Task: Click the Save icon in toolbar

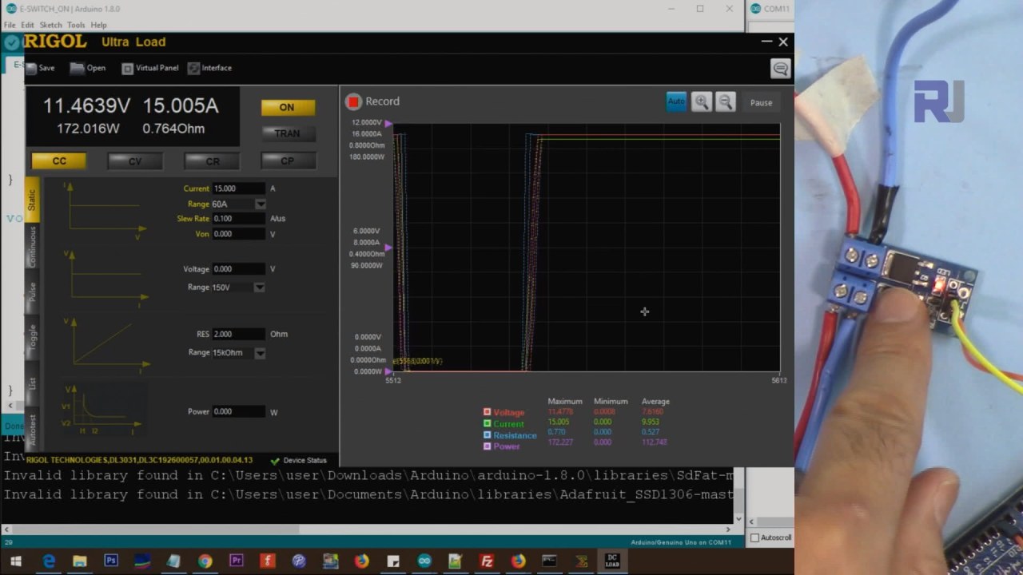Action: click(32, 69)
